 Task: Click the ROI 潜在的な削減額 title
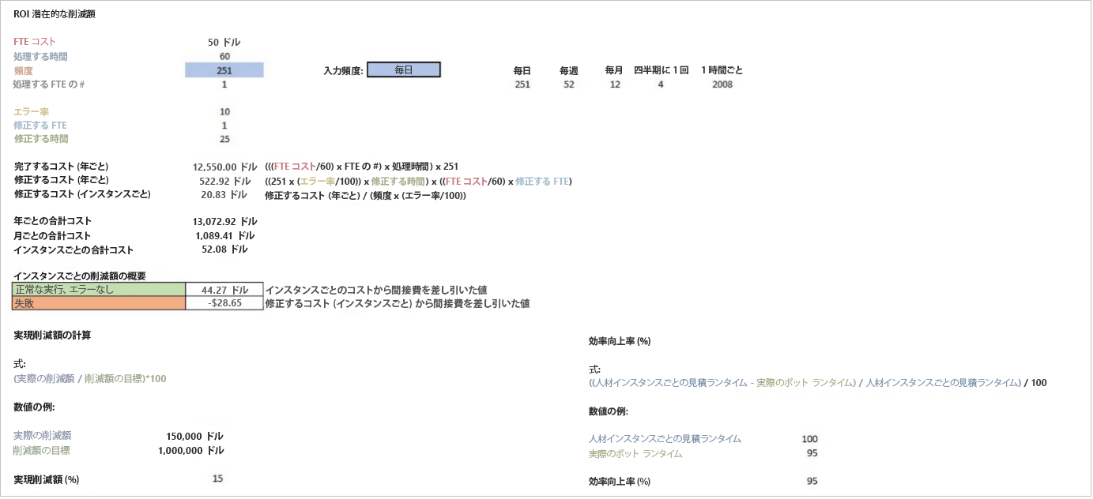click(56, 14)
